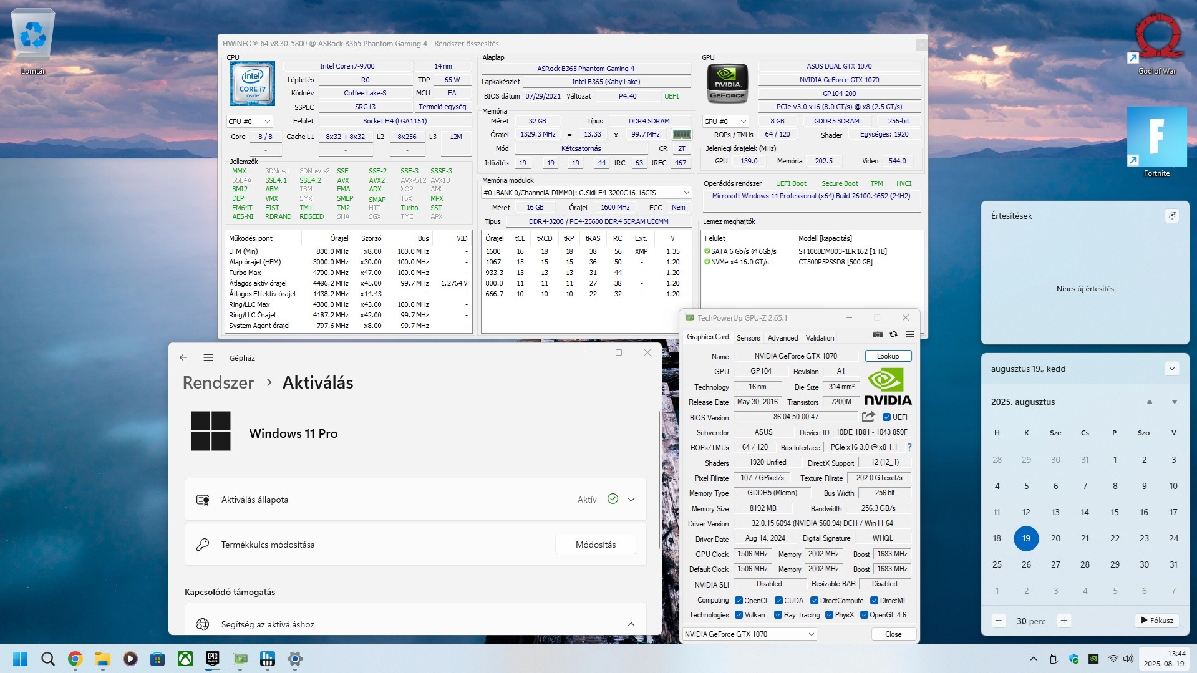The image size is (1197, 673).
Task: Open the taskbar clock and date
Action: 1165,659
